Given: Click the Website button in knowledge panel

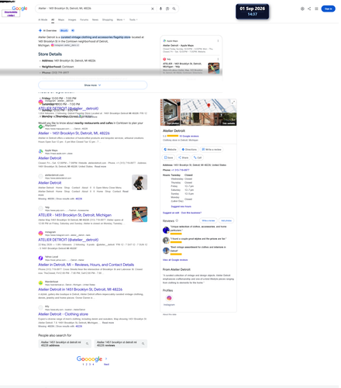Looking at the screenshot, I should pos(170,150).
